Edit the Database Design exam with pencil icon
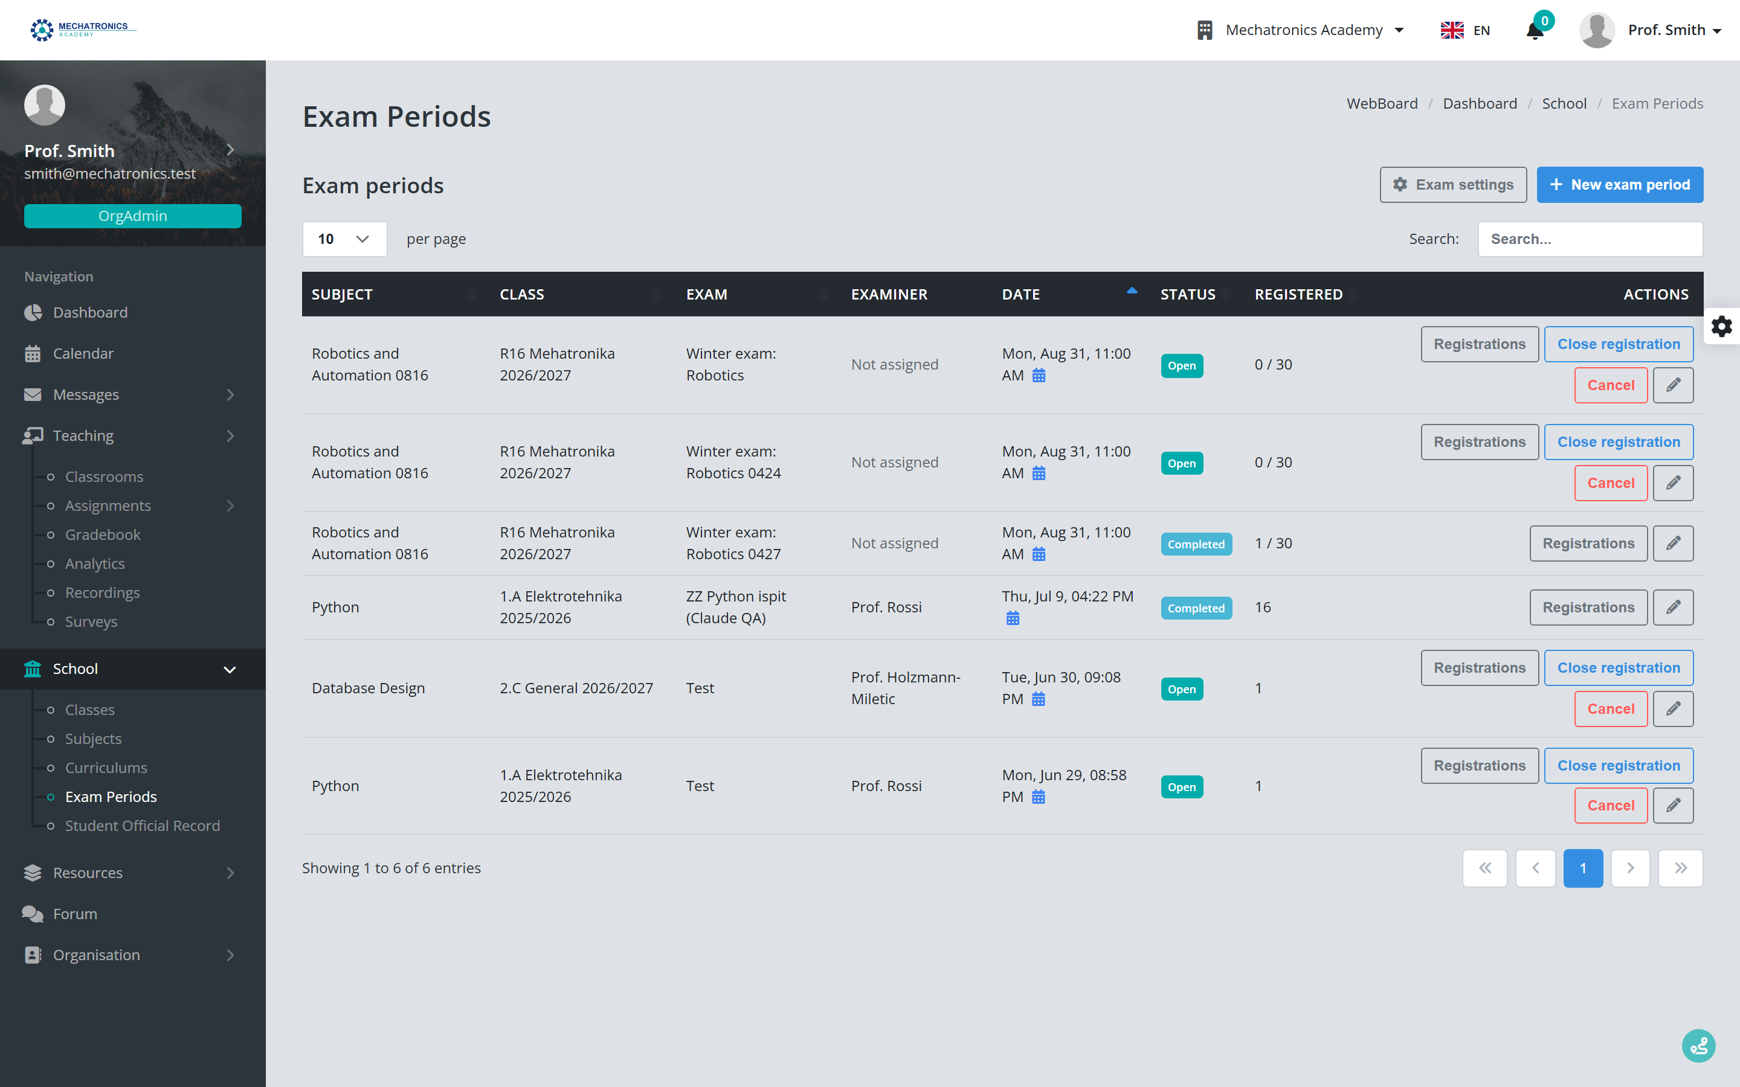 tap(1672, 709)
